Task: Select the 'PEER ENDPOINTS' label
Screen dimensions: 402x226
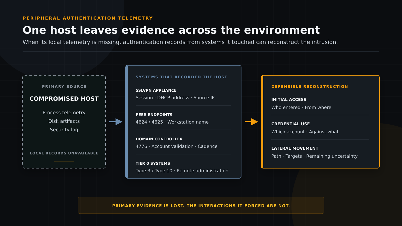Action: [x=154, y=115]
